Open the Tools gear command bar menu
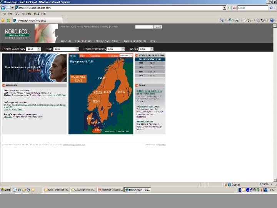Viewport: 277px width, 208px height. pyautogui.click(x=262, y=20)
